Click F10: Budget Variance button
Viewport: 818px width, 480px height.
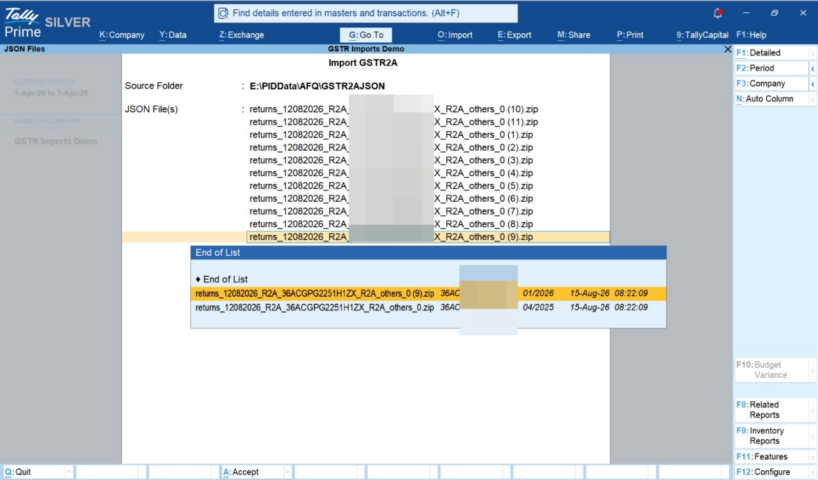pyautogui.click(x=772, y=370)
